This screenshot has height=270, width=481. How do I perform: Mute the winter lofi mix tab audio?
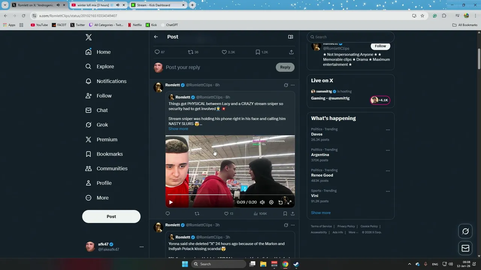118,5
